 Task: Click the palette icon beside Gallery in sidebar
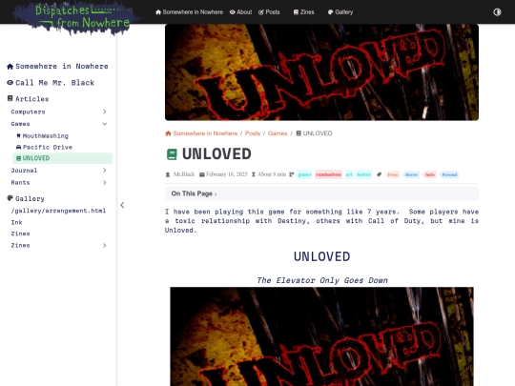coord(10,198)
